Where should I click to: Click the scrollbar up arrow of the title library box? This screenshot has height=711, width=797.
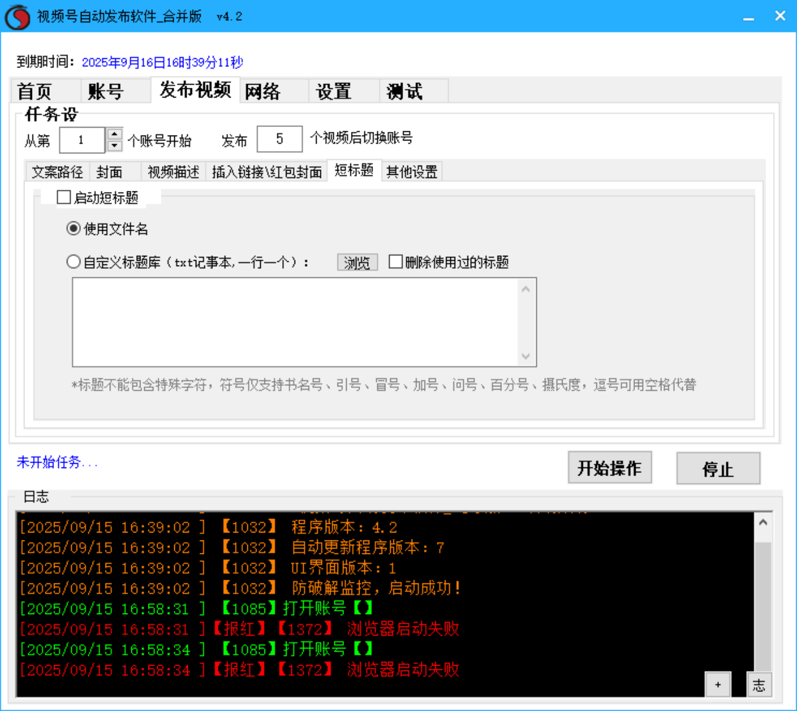[526, 288]
